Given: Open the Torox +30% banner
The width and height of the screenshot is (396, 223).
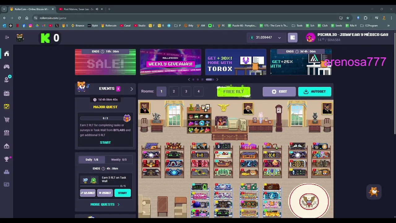Looking at the screenshot, I should 236,62.
